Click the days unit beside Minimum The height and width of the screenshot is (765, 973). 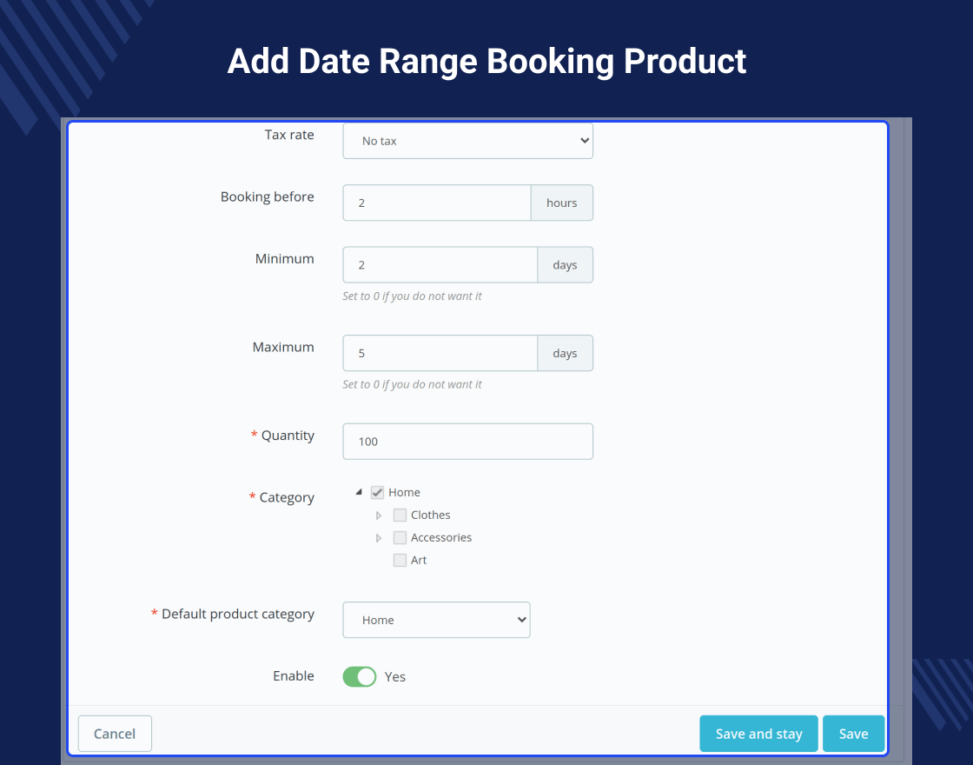[x=565, y=264]
